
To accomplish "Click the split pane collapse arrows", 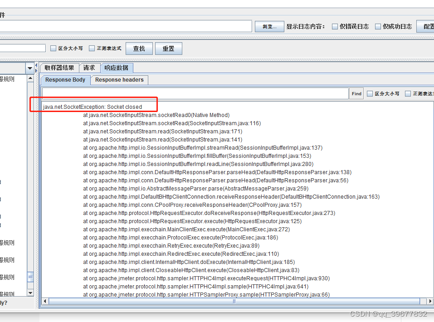I will [x=36, y=68].
